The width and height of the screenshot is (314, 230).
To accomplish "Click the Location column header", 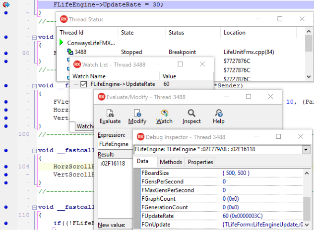I will click(258, 33).
